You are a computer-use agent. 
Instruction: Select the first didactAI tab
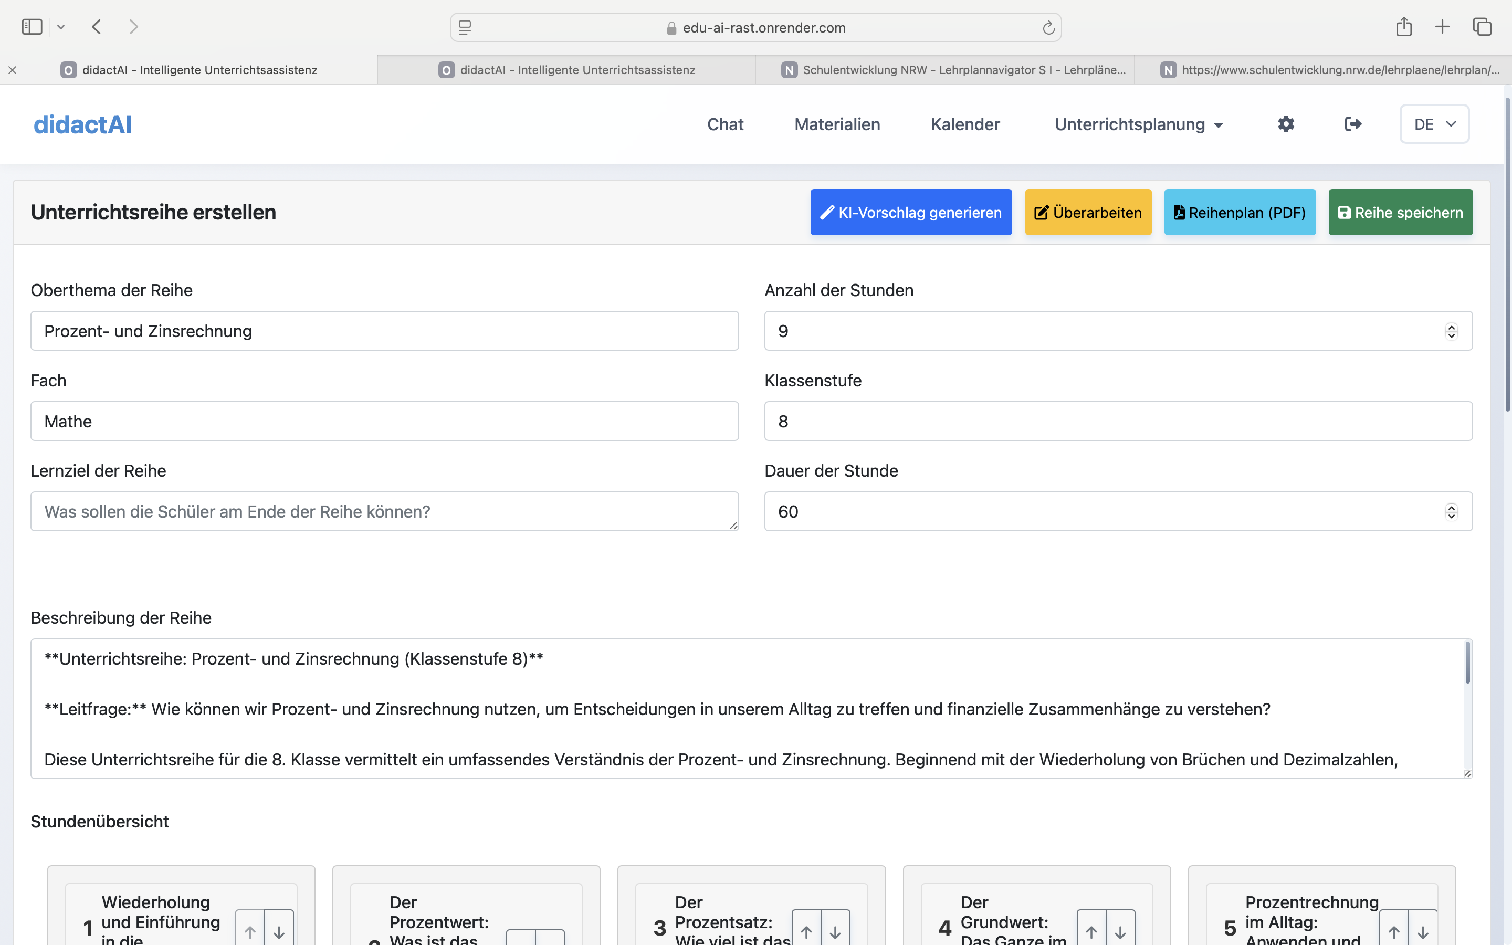(x=188, y=70)
